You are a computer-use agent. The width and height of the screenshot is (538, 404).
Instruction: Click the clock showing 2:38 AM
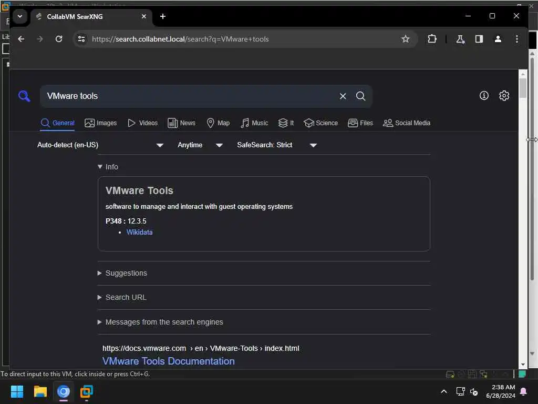point(503,387)
